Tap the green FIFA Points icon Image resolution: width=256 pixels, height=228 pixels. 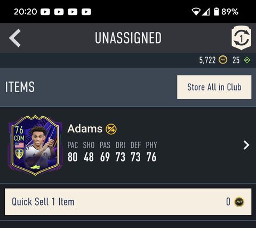[x=247, y=60]
